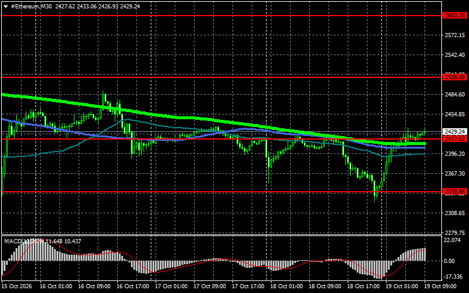Click the 15 Oct 2026 date label
This screenshot has height=293, width=469.
(16, 286)
